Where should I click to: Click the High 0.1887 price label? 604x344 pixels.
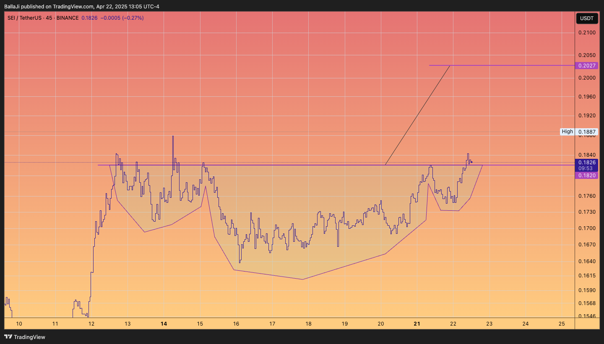[x=579, y=132]
